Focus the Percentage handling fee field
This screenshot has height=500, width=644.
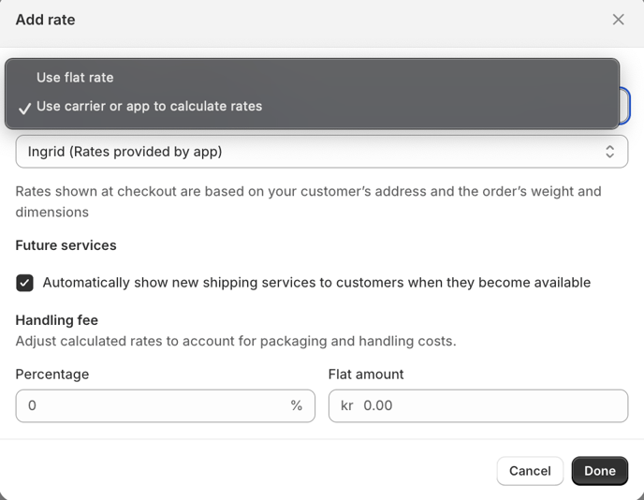point(166,405)
